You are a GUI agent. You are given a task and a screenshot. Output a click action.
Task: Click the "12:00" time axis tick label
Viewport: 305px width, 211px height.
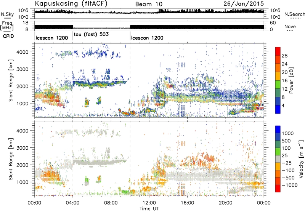click(x=149, y=203)
